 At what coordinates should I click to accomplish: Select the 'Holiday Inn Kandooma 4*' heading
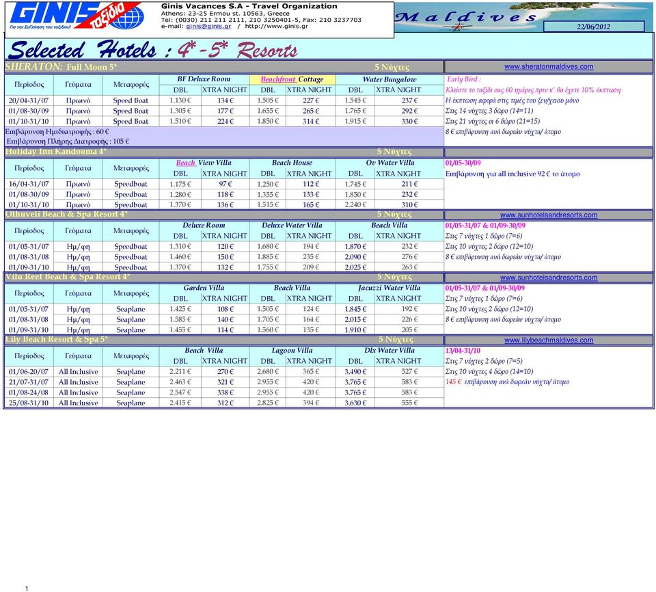click(x=55, y=152)
